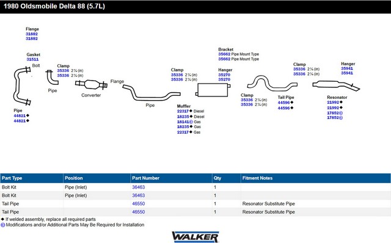This screenshot has height=243, width=391.
Task: Click first hanger part 35270 link
Action: coord(224,74)
